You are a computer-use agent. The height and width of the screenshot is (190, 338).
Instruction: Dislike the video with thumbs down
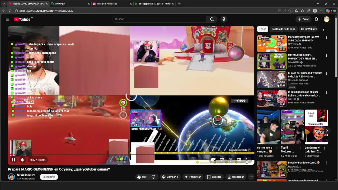[153, 177]
